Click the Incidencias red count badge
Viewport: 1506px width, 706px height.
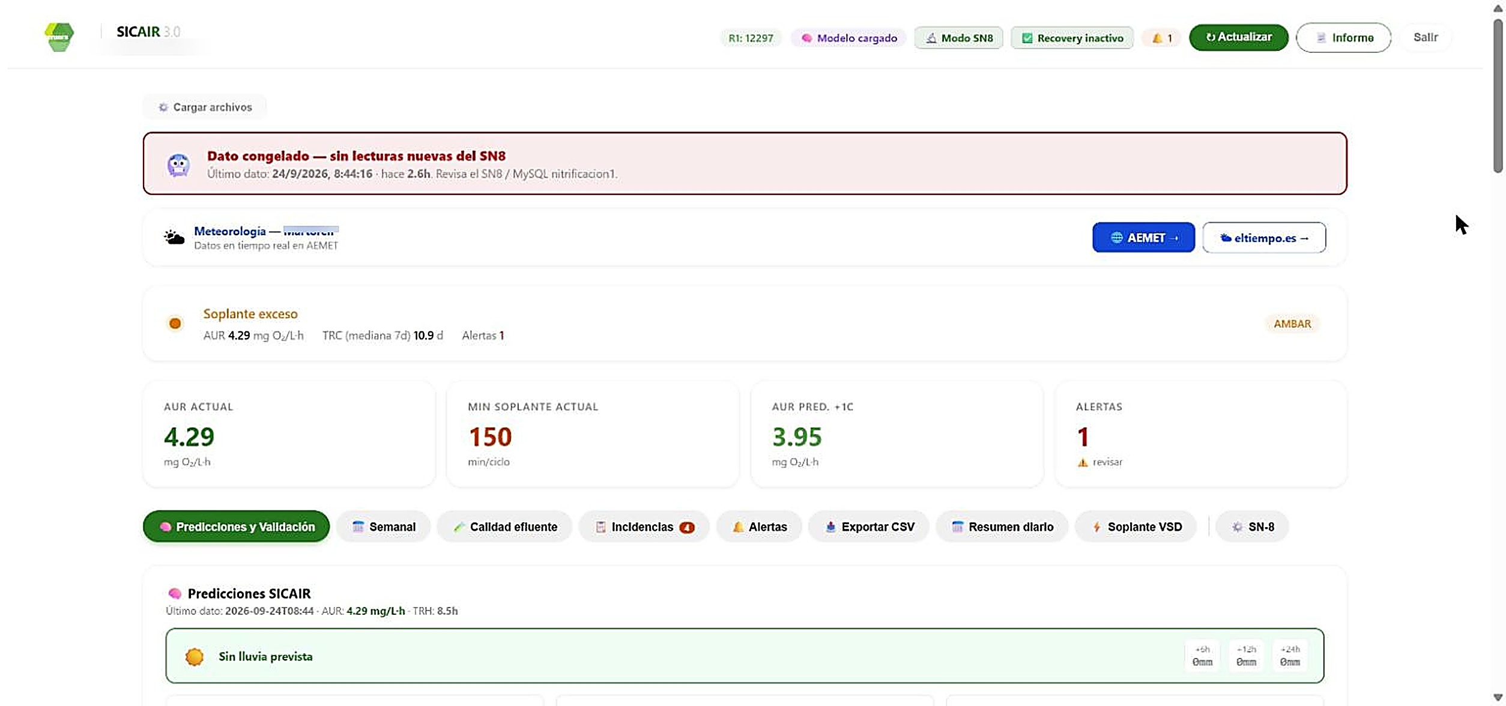[686, 527]
